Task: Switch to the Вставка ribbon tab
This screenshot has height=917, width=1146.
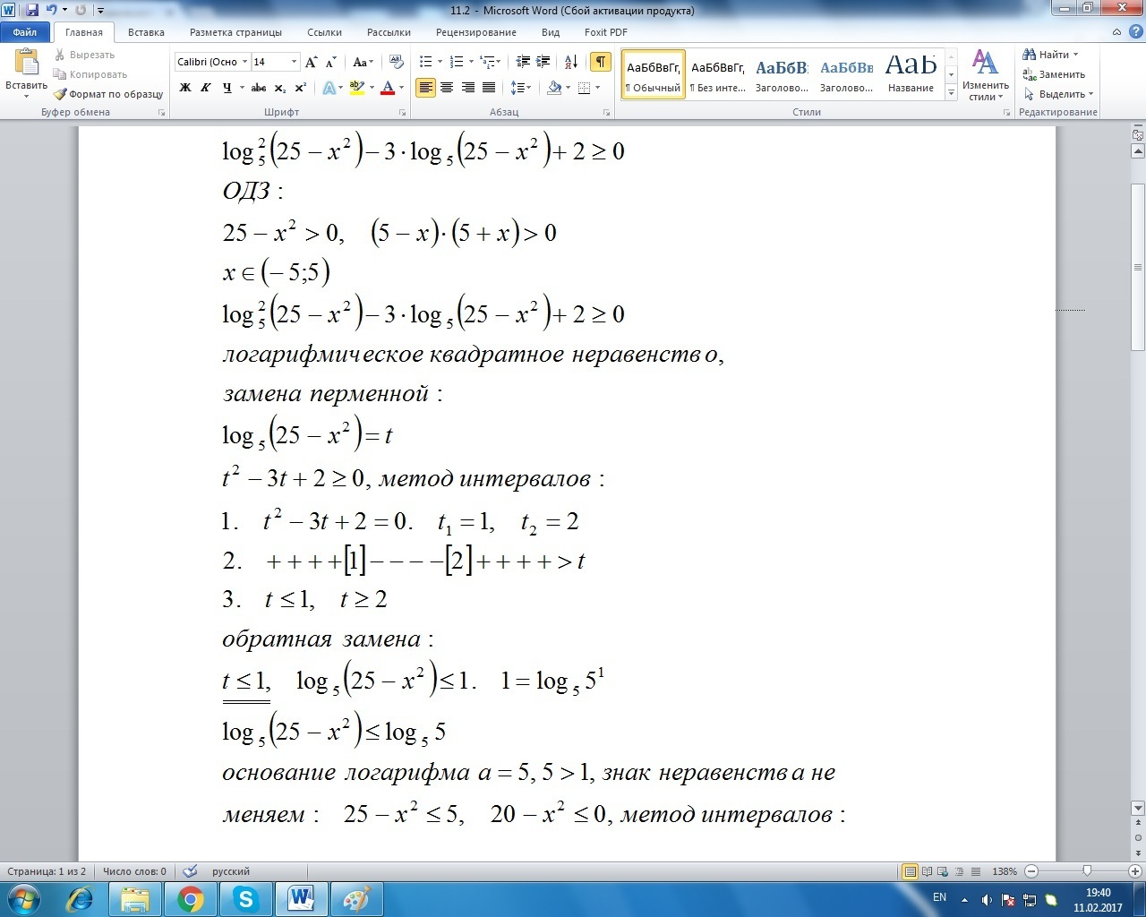Action: click(146, 32)
